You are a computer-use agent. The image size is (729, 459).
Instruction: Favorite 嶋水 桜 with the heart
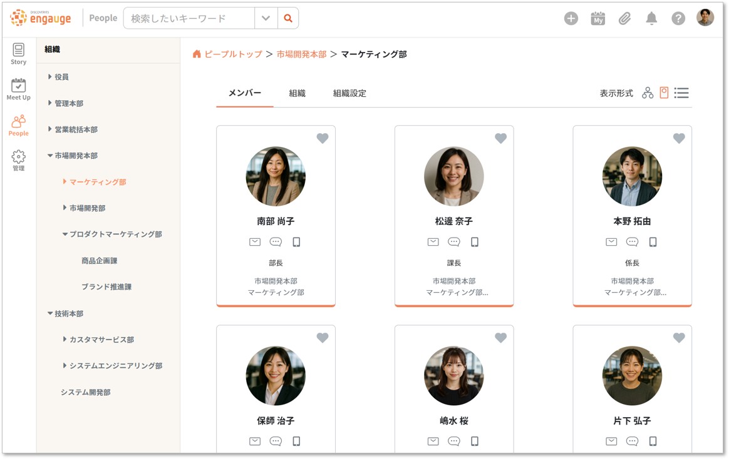[501, 338]
